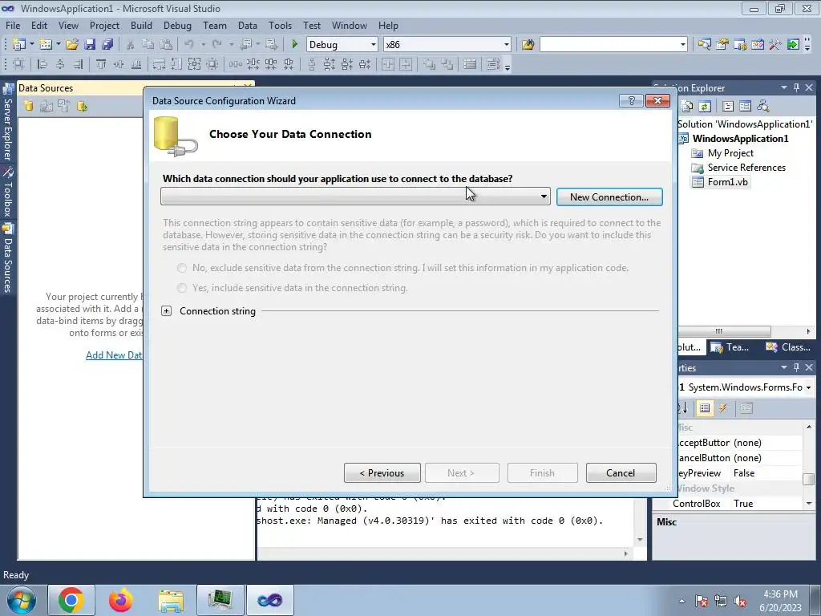821x616 pixels.
Task: Open the Project menu
Action: point(104,25)
